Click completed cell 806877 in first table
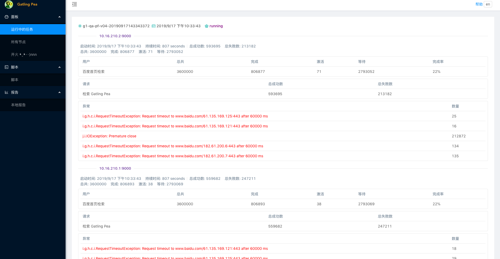The width and height of the screenshot is (500, 259). tap(258, 72)
